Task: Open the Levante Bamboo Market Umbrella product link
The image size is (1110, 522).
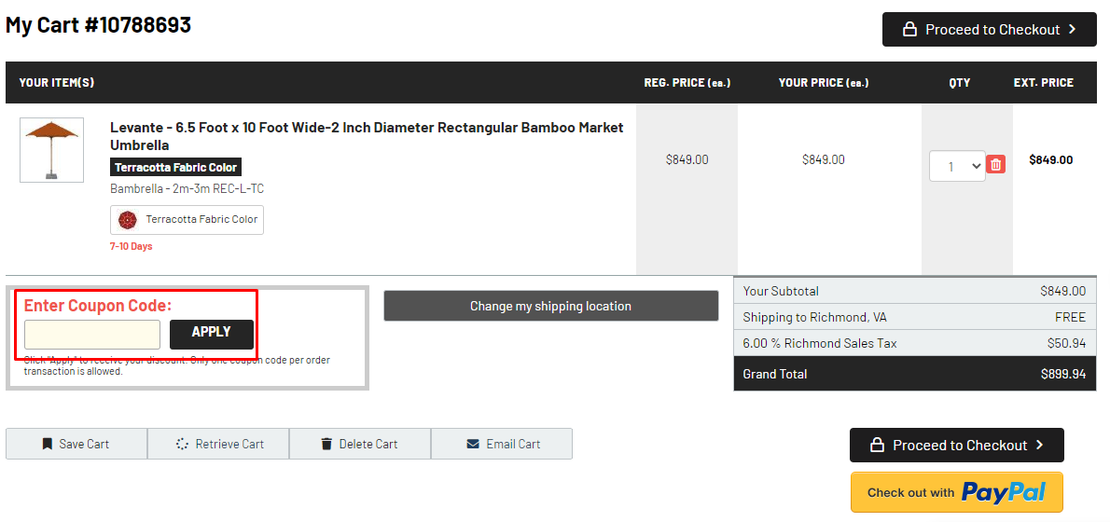Action: click(367, 136)
